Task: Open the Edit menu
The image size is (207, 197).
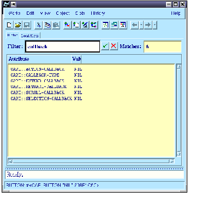Action: (30, 13)
